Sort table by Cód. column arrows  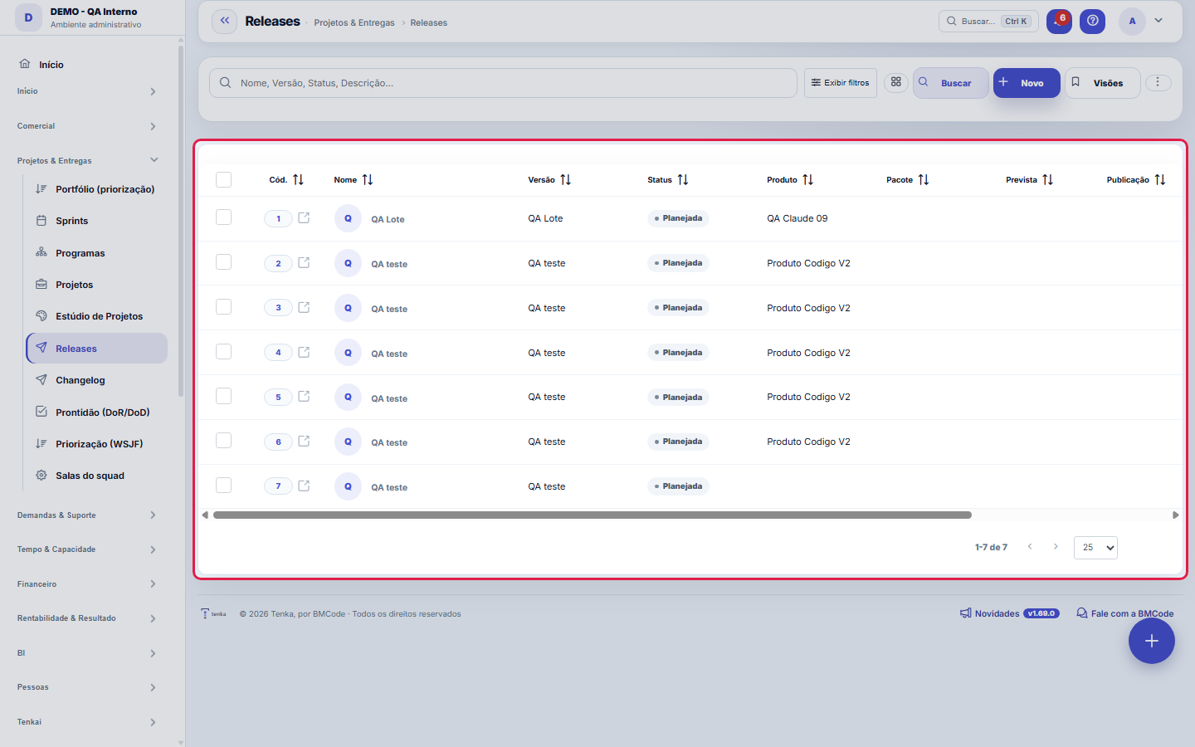299,180
